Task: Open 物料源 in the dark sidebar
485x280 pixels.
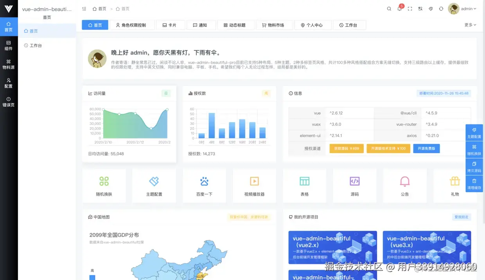Action: point(9,64)
